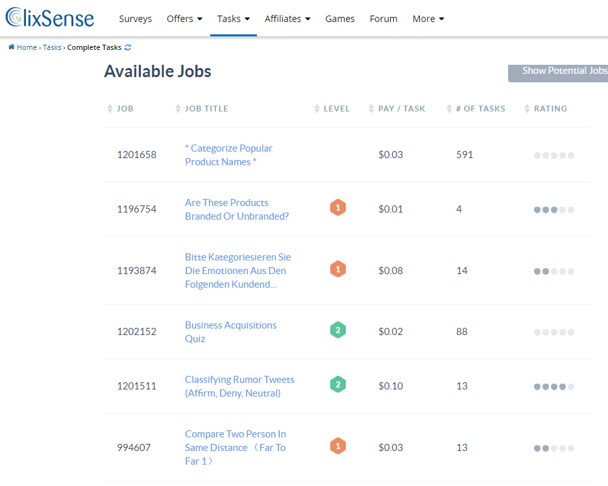
Task: Click the level 2 badge for Business Acquisitions Quiz
Action: tap(337, 330)
